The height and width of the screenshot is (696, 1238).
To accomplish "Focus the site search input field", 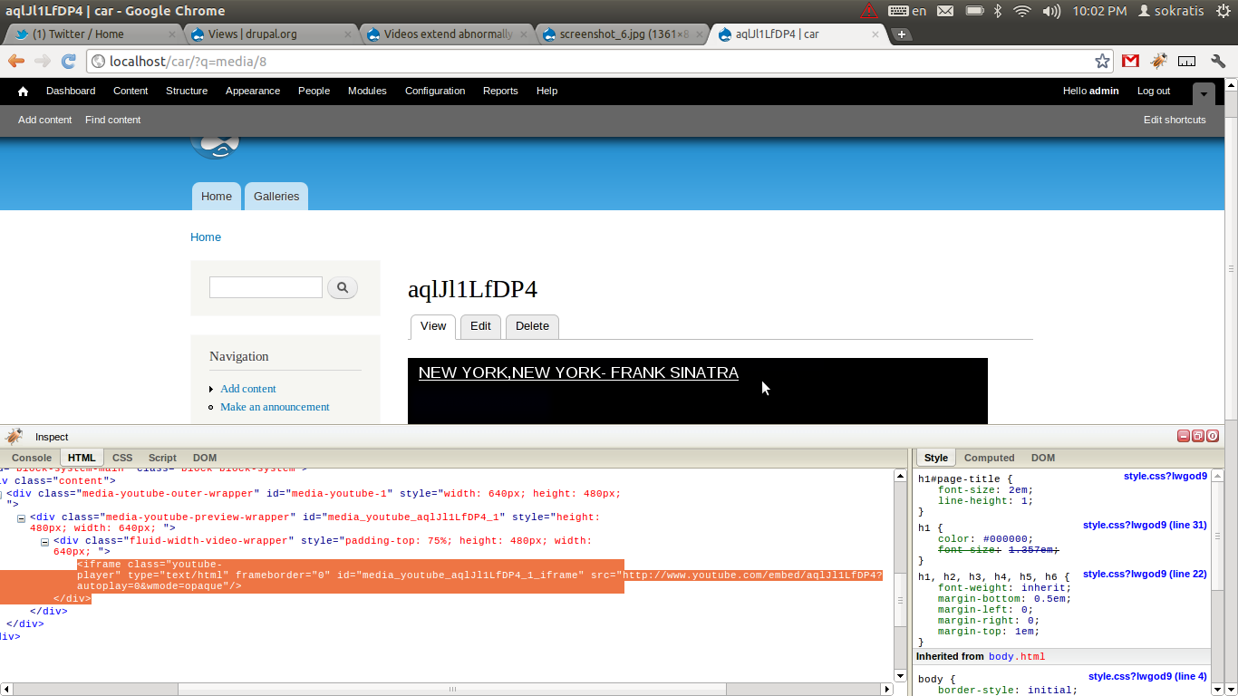I will tap(266, 288).
